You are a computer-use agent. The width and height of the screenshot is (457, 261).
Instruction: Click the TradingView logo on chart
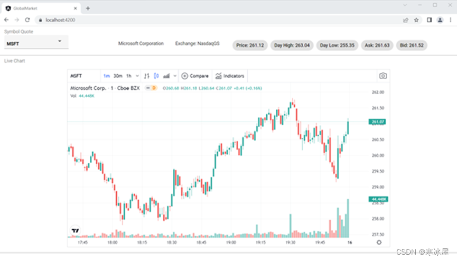click(x=75, y=230)
